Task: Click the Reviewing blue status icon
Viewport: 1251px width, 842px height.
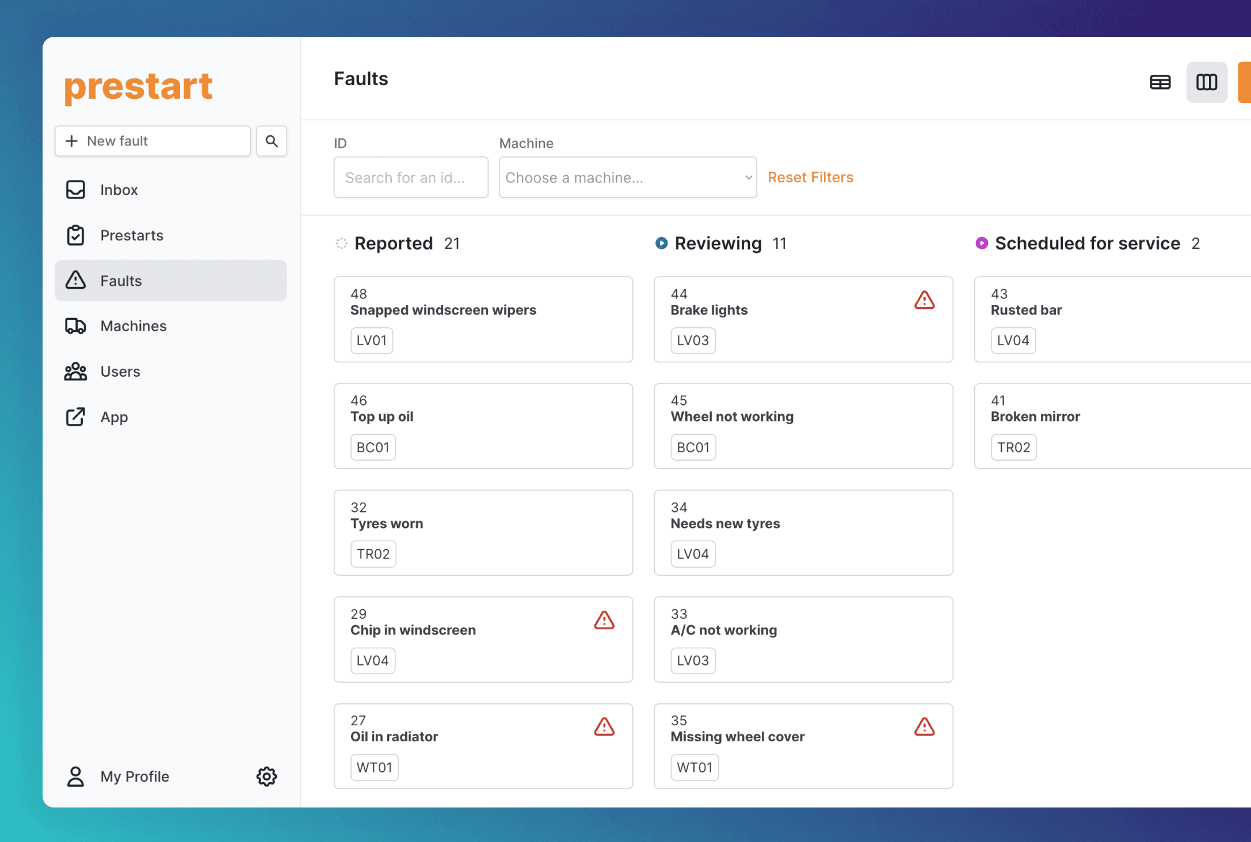Action: coord(662,243)
